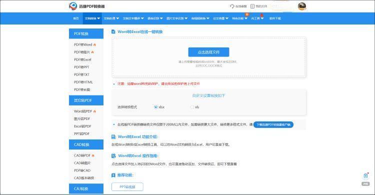The width and height of the screenshot is (375, 195).
Task: Open PDF转Word in the sidebar
Action: (83, 44)
